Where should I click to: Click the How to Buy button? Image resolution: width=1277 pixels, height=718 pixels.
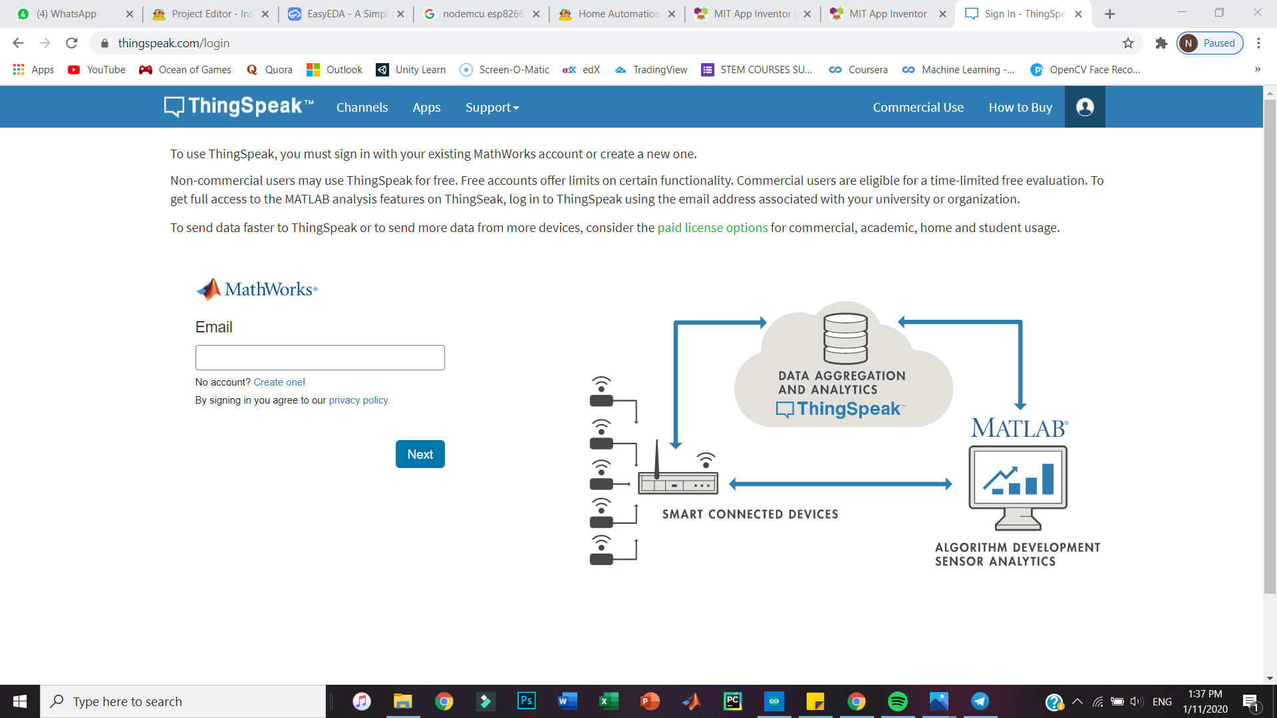(1019, 106)
